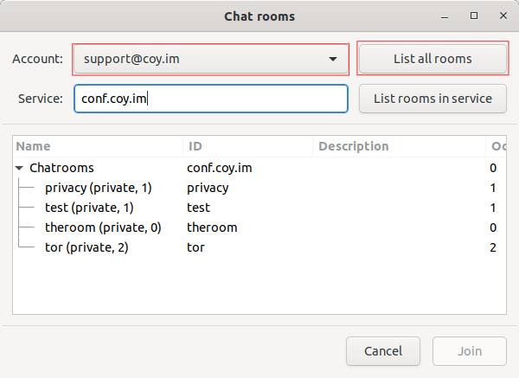
Task: Click the ID column header
Action: pos(248,147)
